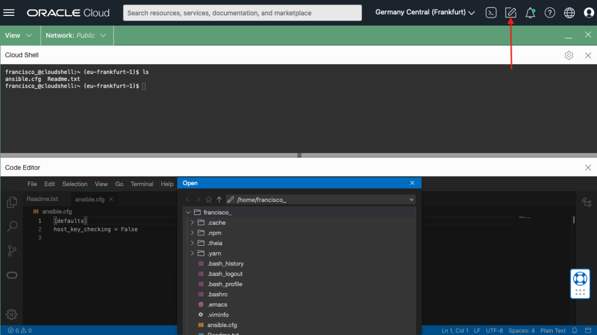Open the notifications bell in top bar
This screenshot has width=597, height=335.
(x=530, y=12)
